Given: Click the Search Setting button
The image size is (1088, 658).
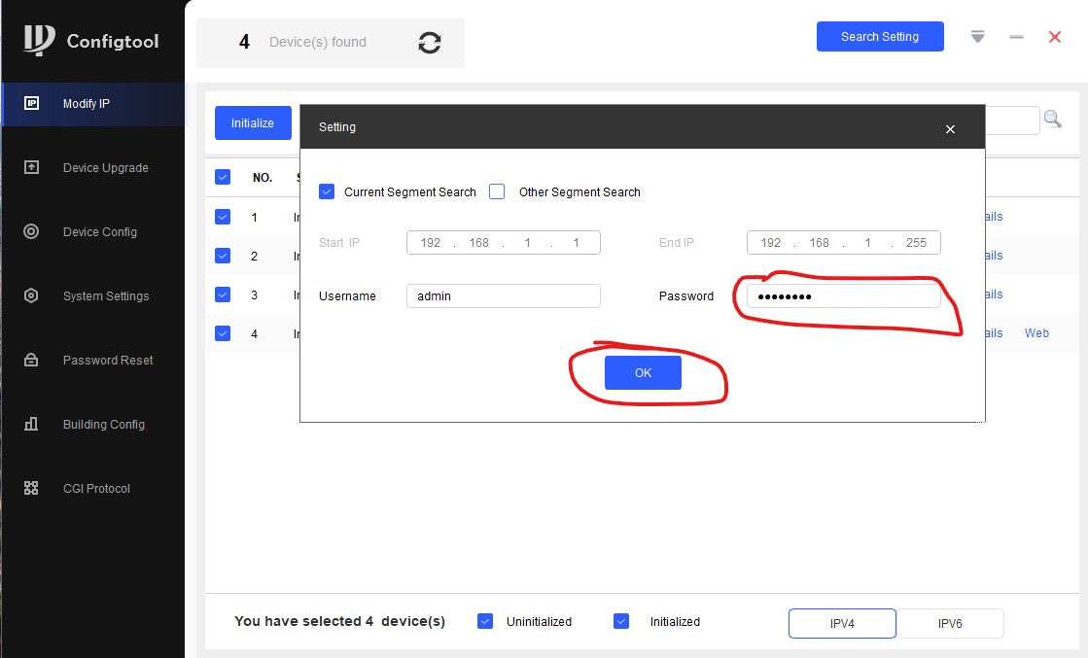Looking at the screenshot, I should pos(879,37).
